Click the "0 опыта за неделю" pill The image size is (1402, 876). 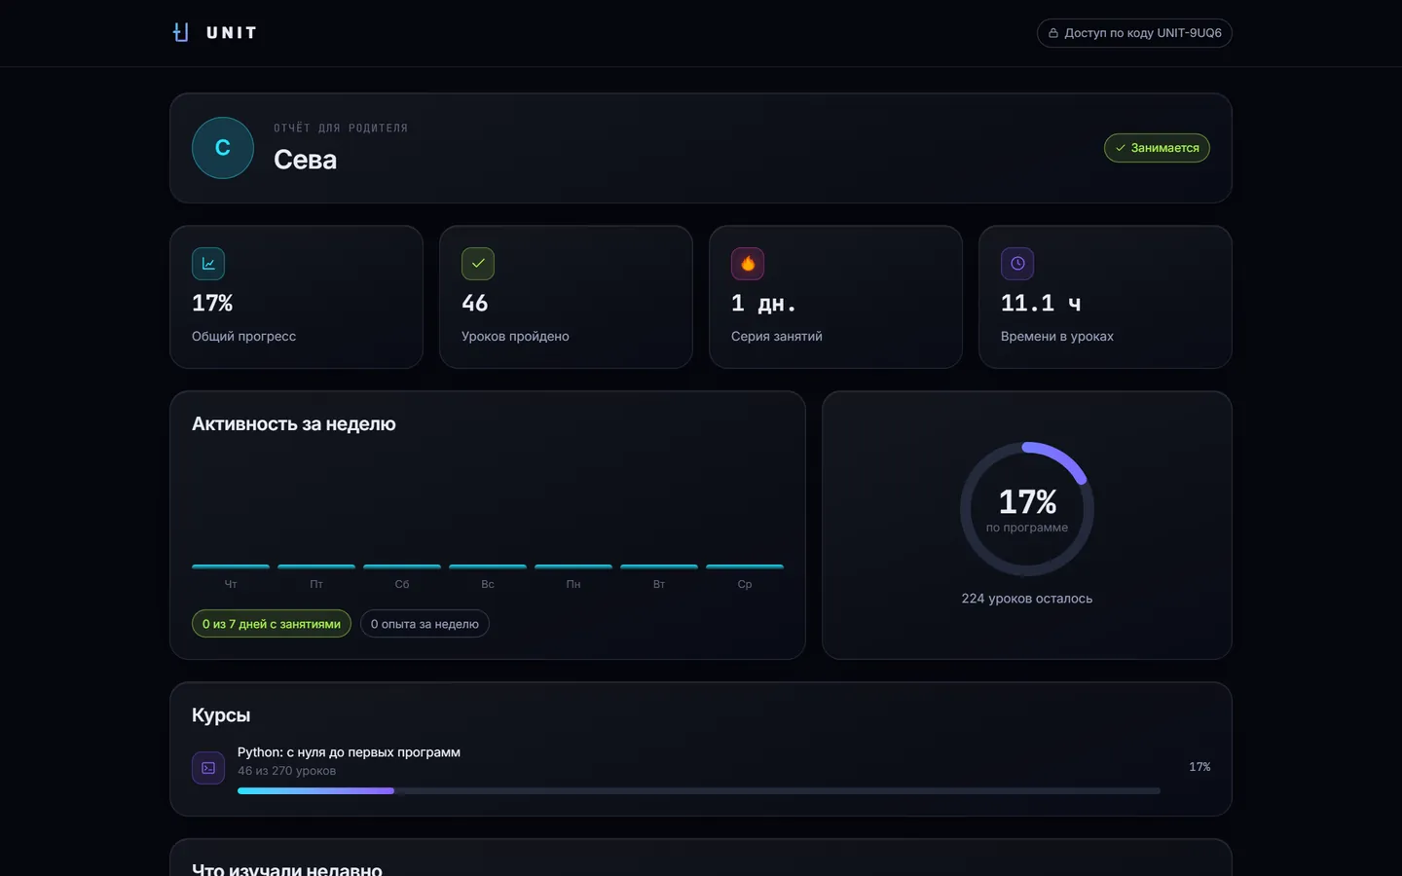[424, 624]
